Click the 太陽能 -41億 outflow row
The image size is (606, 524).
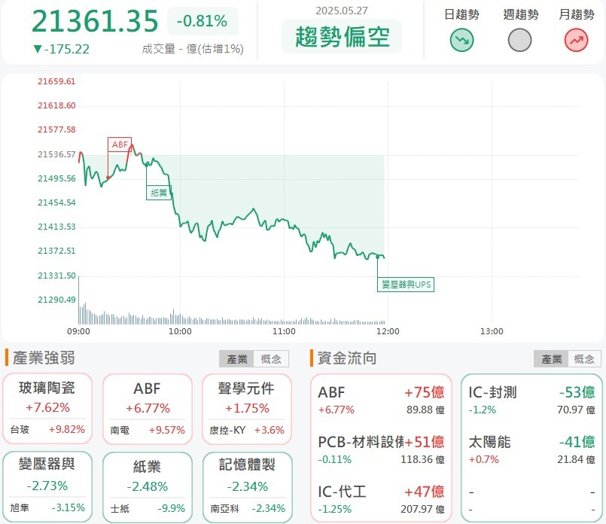pos(531,449)
